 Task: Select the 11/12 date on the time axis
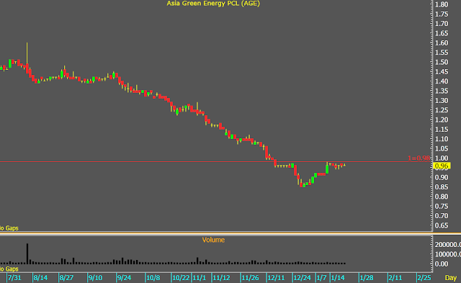coord(221,278)
